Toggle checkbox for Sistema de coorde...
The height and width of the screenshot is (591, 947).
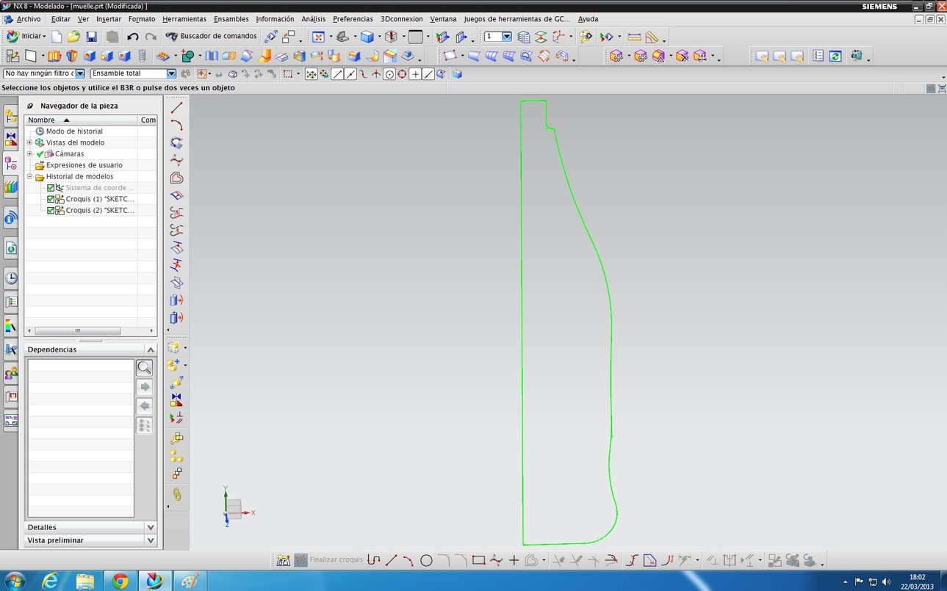(x=51, y=188)
